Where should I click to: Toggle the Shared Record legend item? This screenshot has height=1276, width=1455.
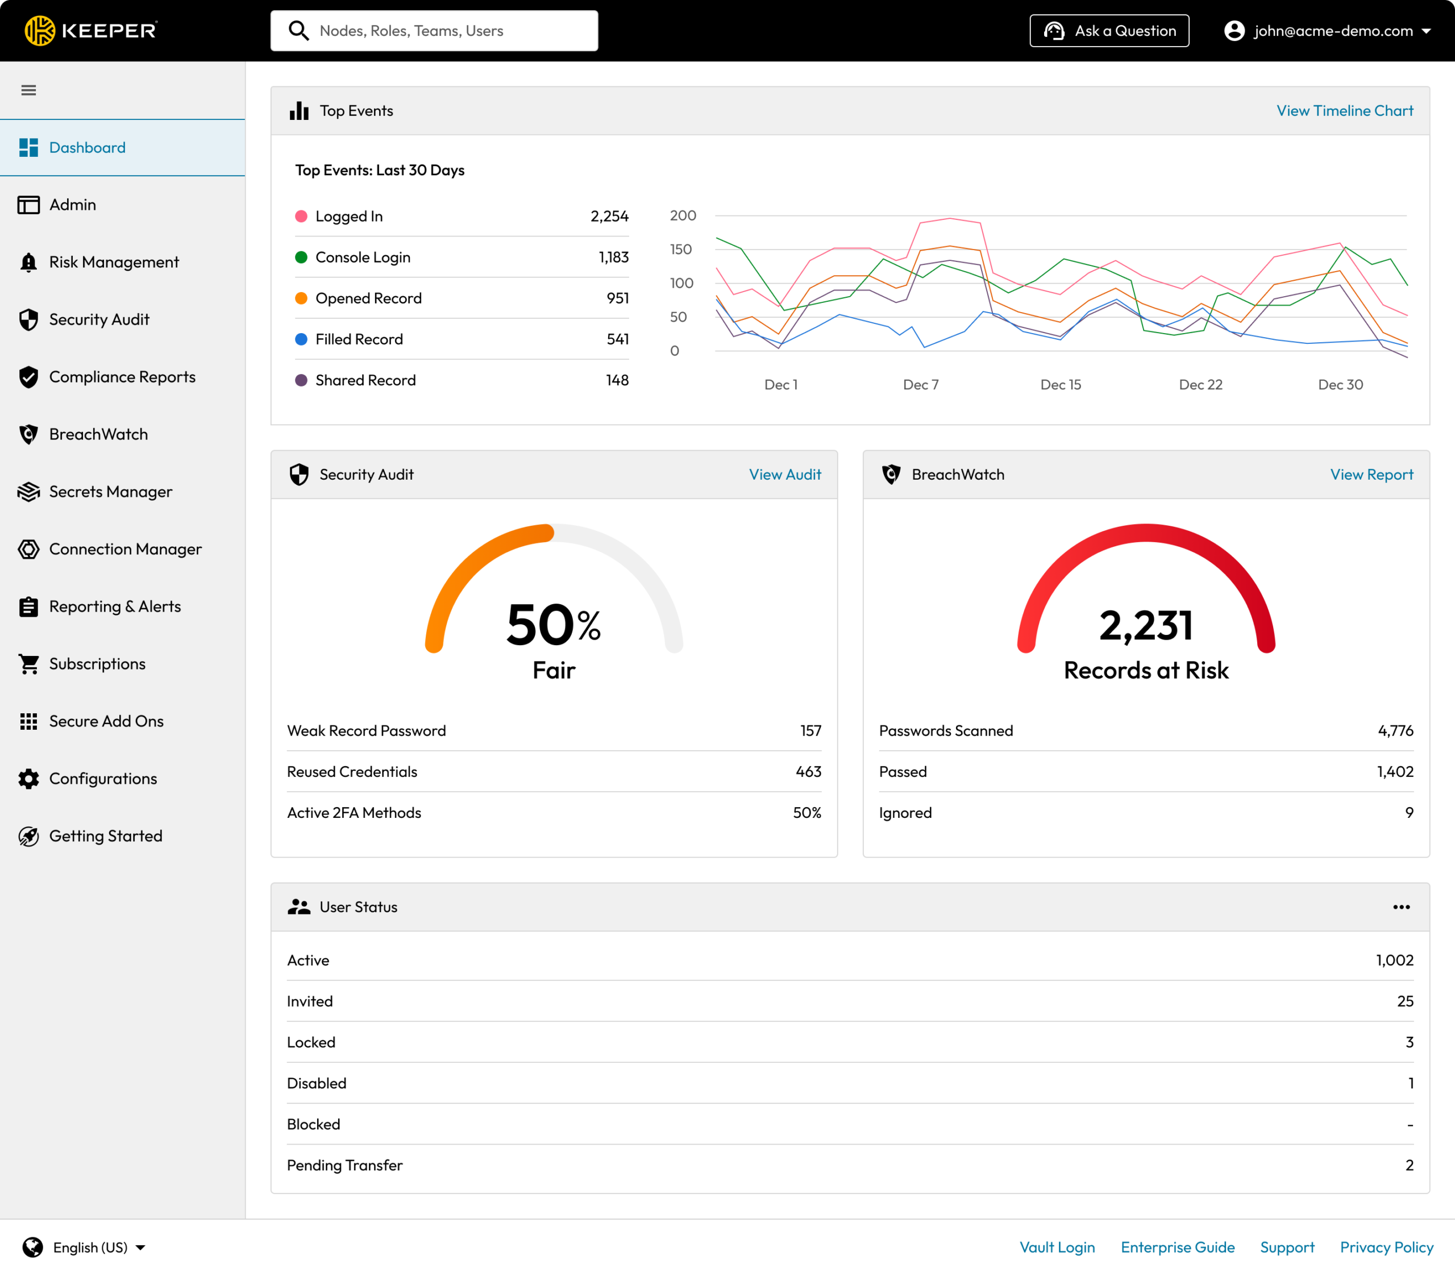tap(364, 380)
